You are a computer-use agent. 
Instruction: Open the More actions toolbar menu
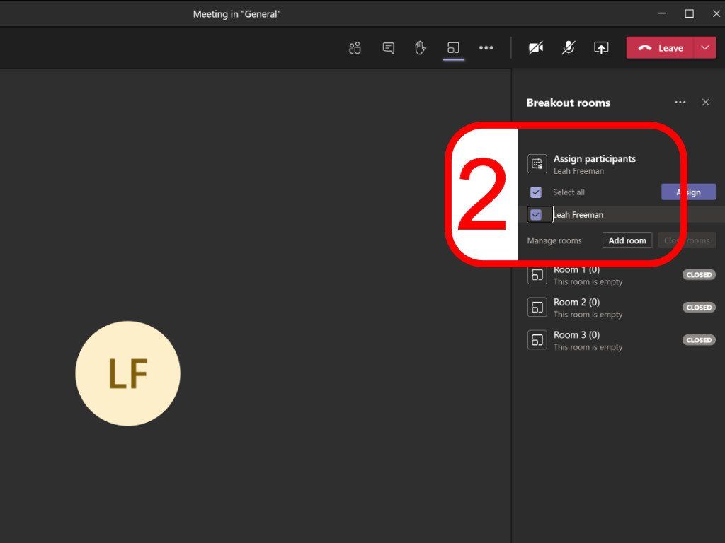pyautogui.click(x=486, y=47)
